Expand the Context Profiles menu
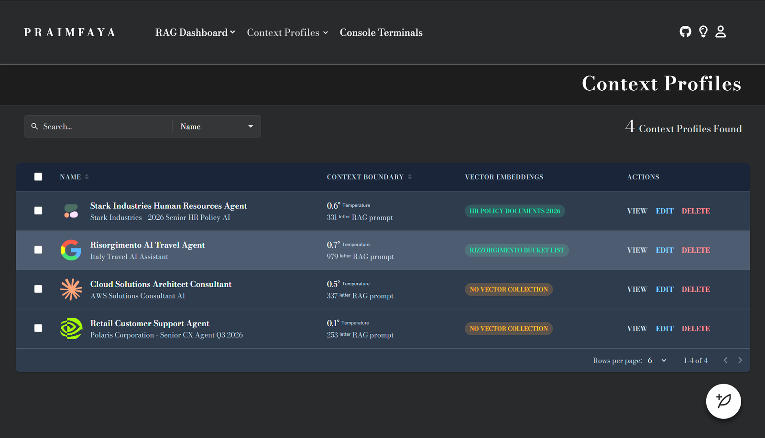This screenshot has height=438, width=765. point(287,32)
